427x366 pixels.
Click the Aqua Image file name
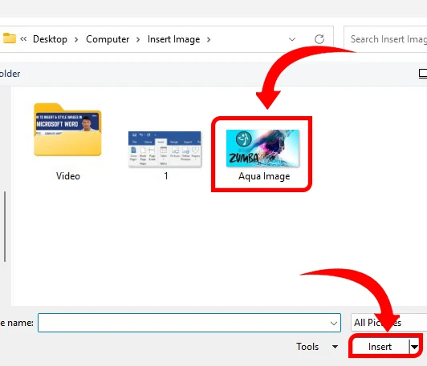click(x=264, y=176)
